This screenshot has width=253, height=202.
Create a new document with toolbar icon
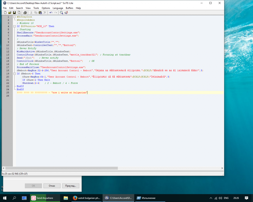5,13
